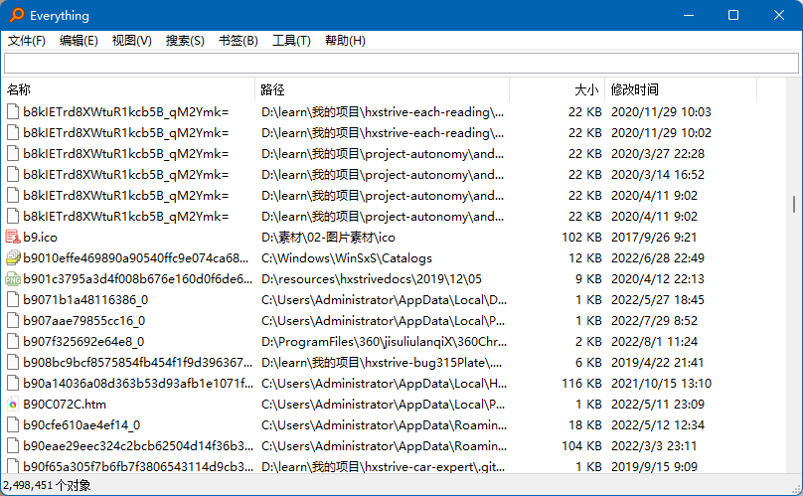Click the vertical scrollbar thumb
This screenshot has width=803, height=496.
tap(794, 204)
